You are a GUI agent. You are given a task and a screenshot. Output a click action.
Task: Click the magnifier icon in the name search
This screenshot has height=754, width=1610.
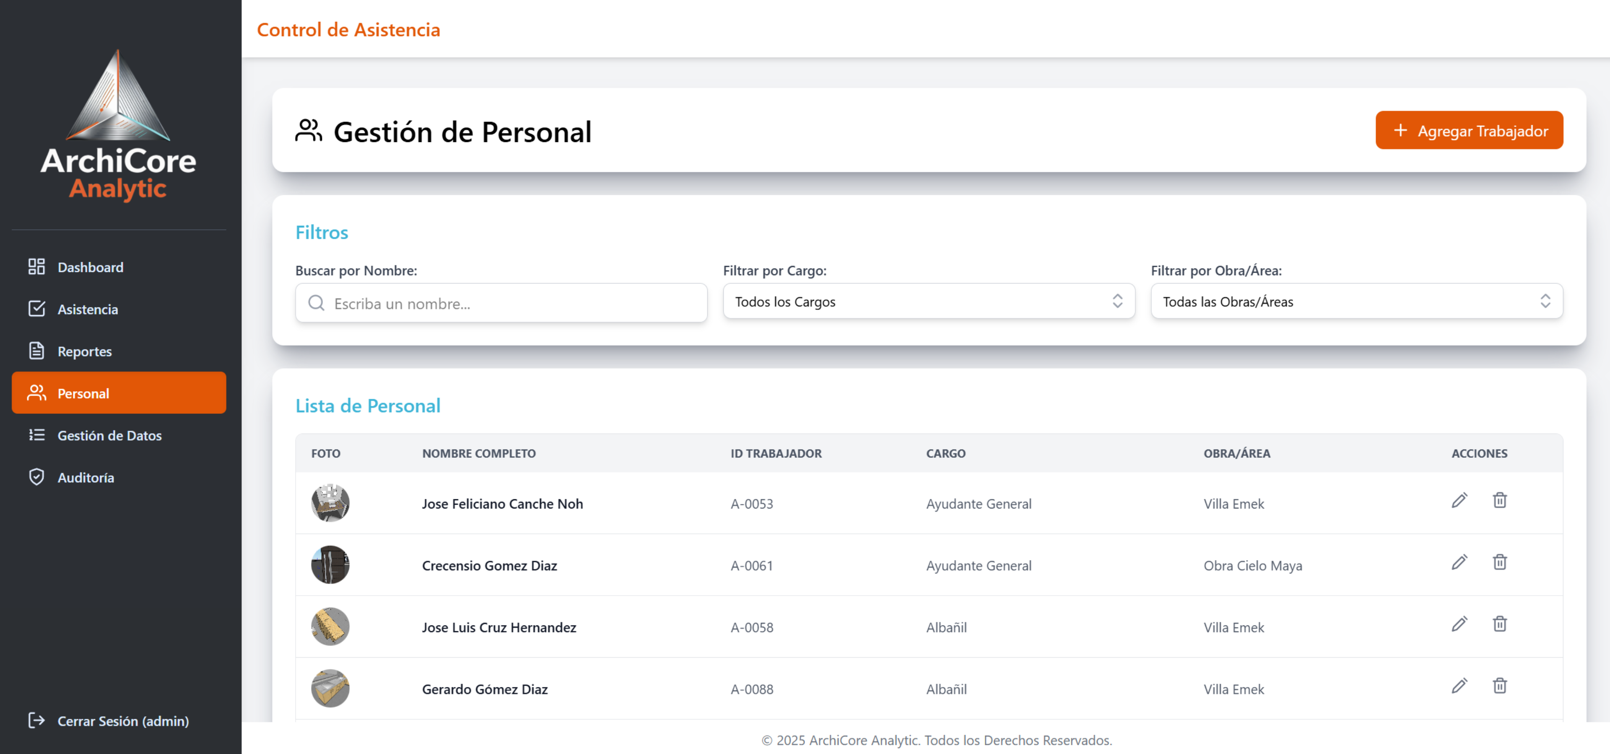(316, 303)
